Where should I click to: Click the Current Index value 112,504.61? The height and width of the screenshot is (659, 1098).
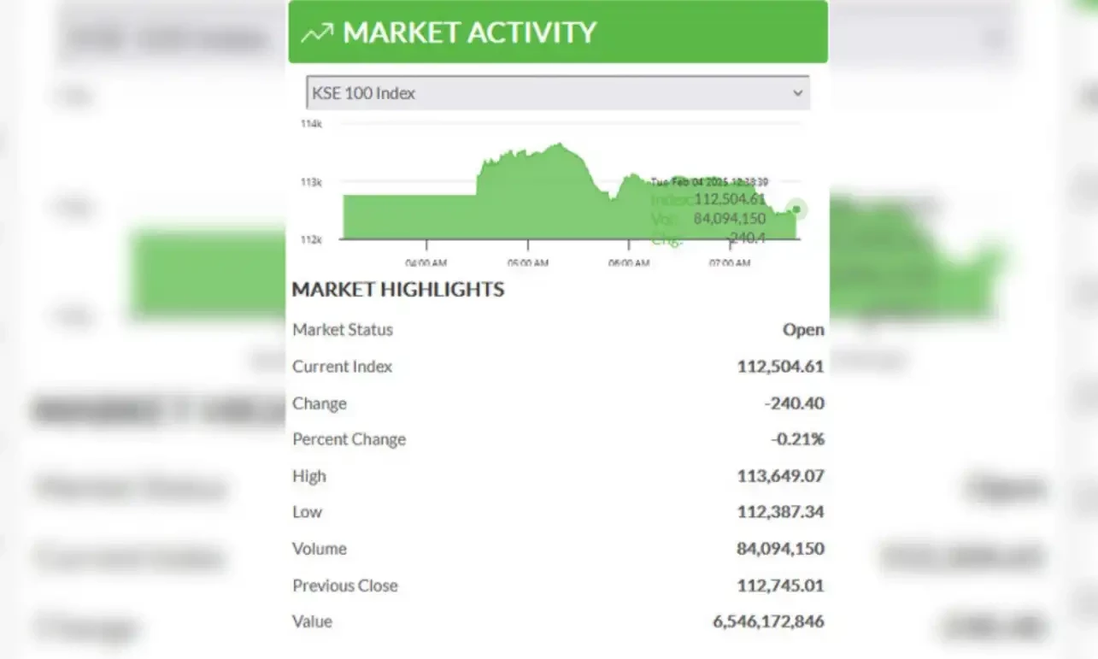coord(780,367)
